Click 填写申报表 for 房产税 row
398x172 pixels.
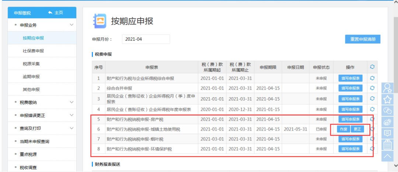point(350,119)
